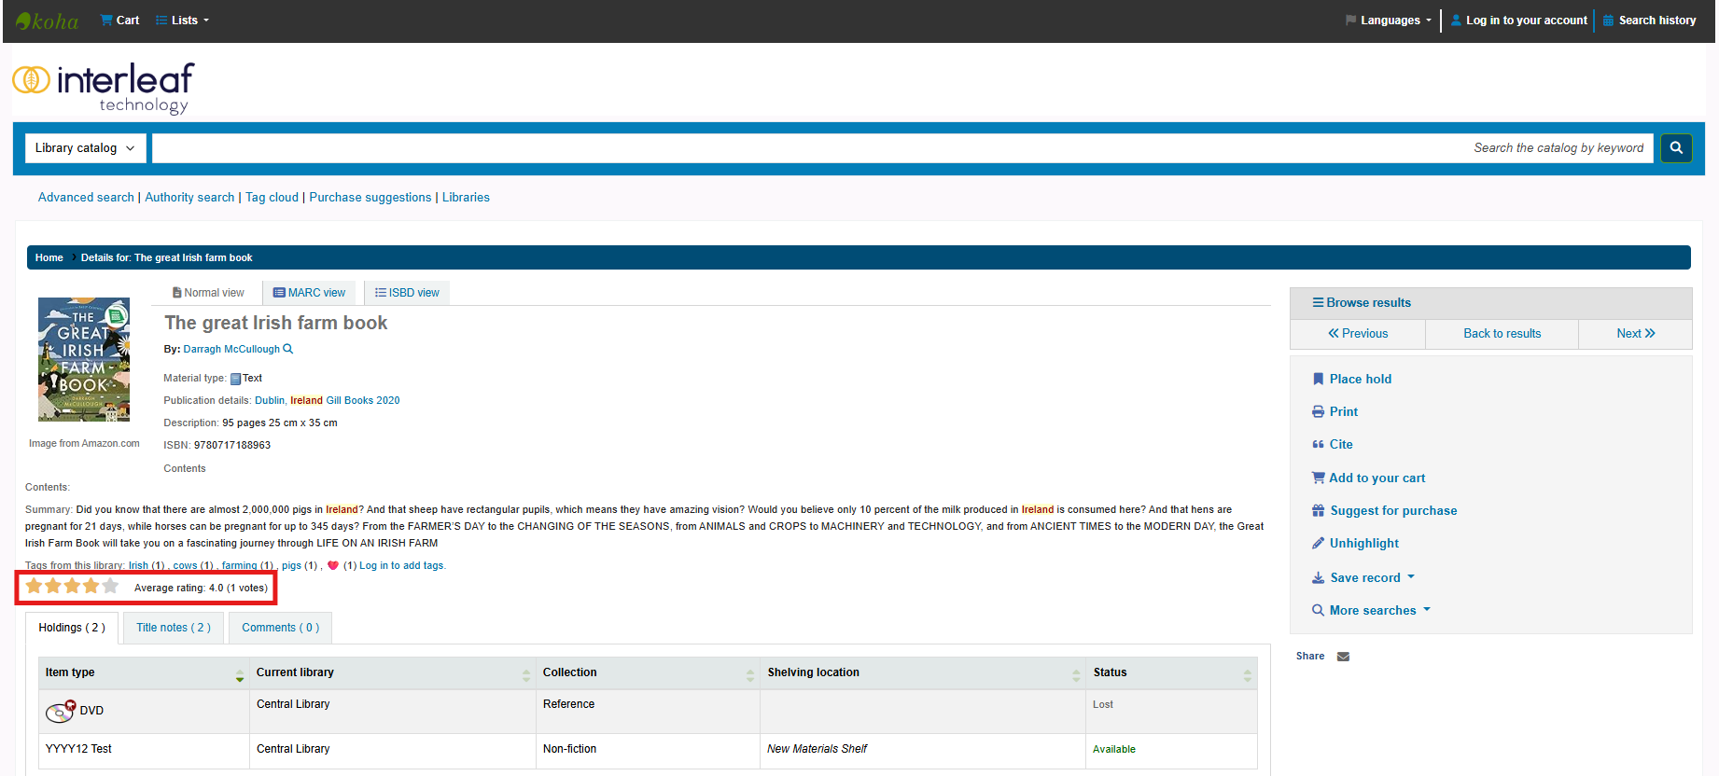Viewport: 1719px width, 776px height.
Task: Rate the book with fifth star
Action: click(x=110, y=587)
